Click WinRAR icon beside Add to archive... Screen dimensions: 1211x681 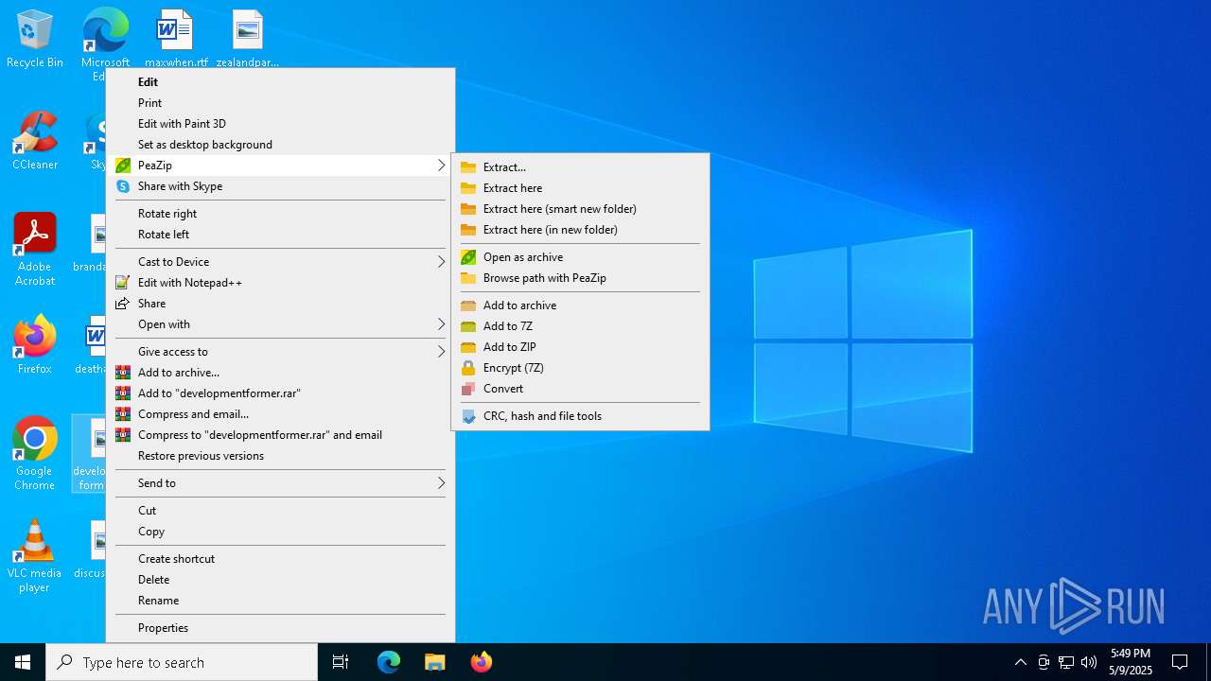click(x=123, y=373)
